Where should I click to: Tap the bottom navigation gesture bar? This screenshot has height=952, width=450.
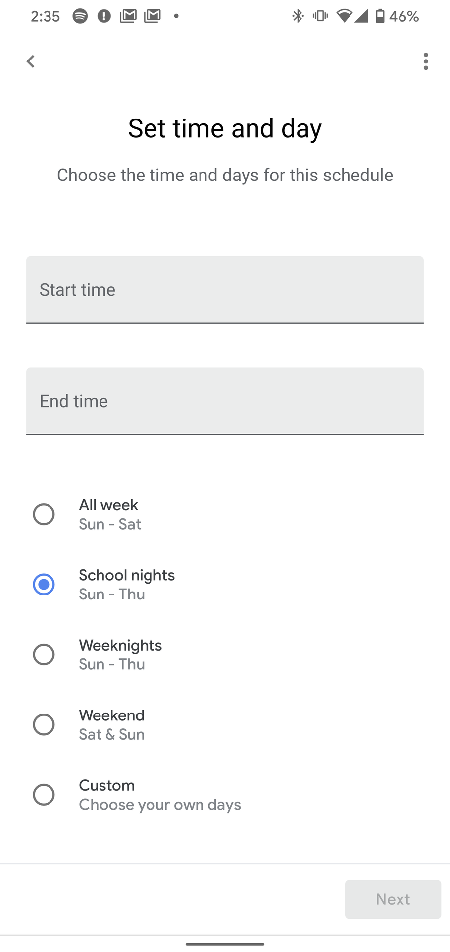[225, 944]
